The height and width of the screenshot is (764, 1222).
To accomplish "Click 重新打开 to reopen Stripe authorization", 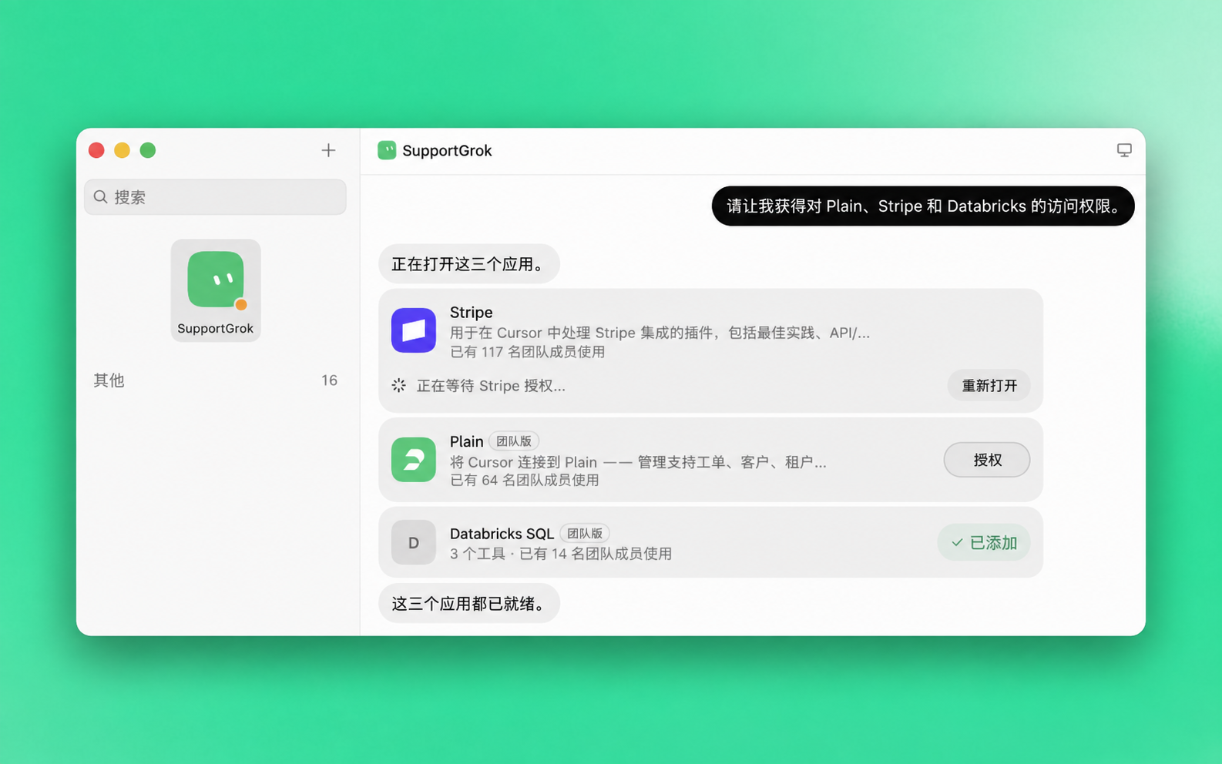I will click(989, 386).
